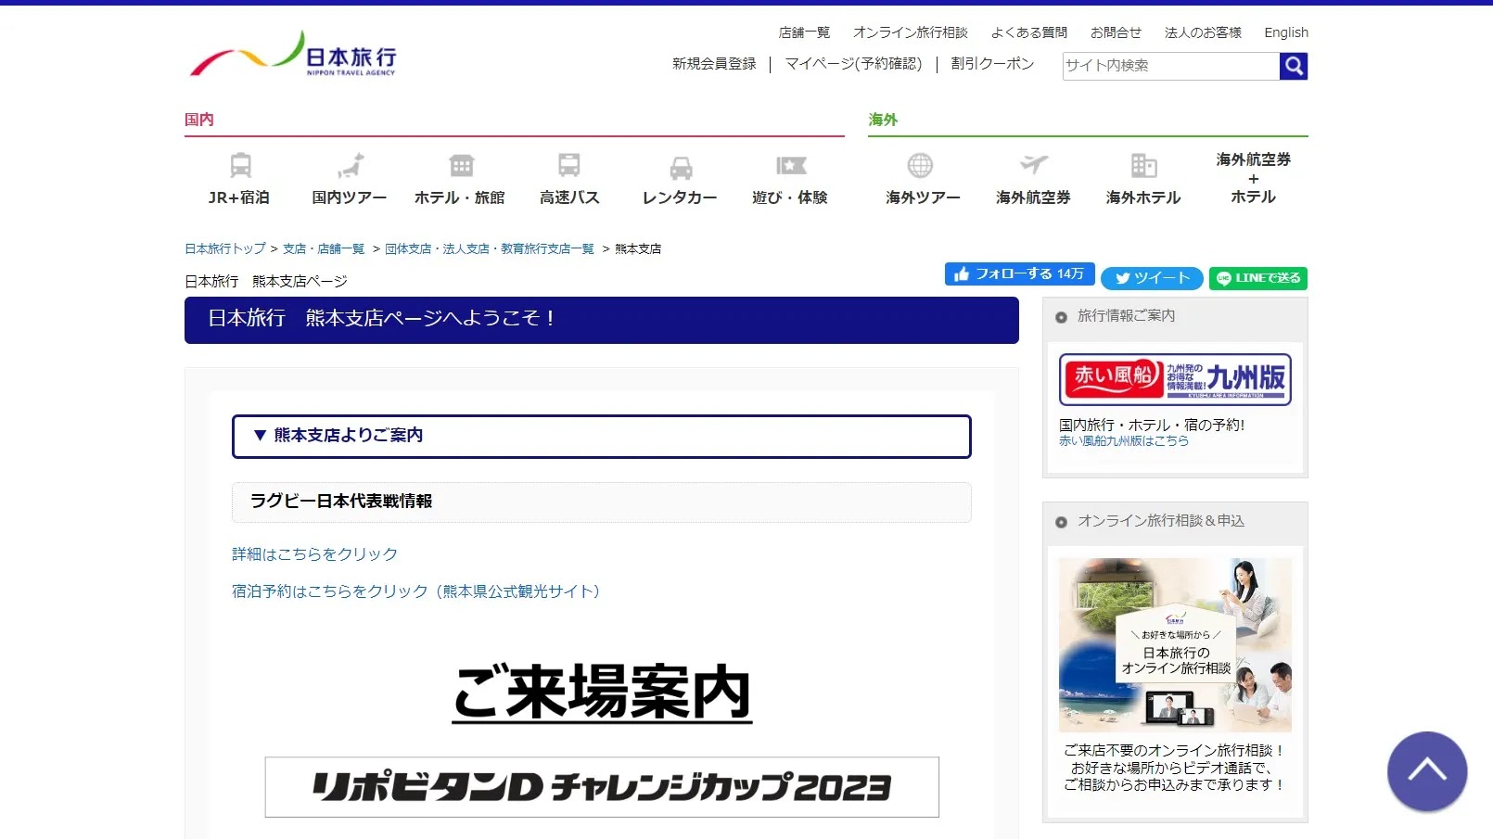Open オンライン旅行相談 in the top menu
The height and width of the screenshot is (839, 1493).
[910, 32]
